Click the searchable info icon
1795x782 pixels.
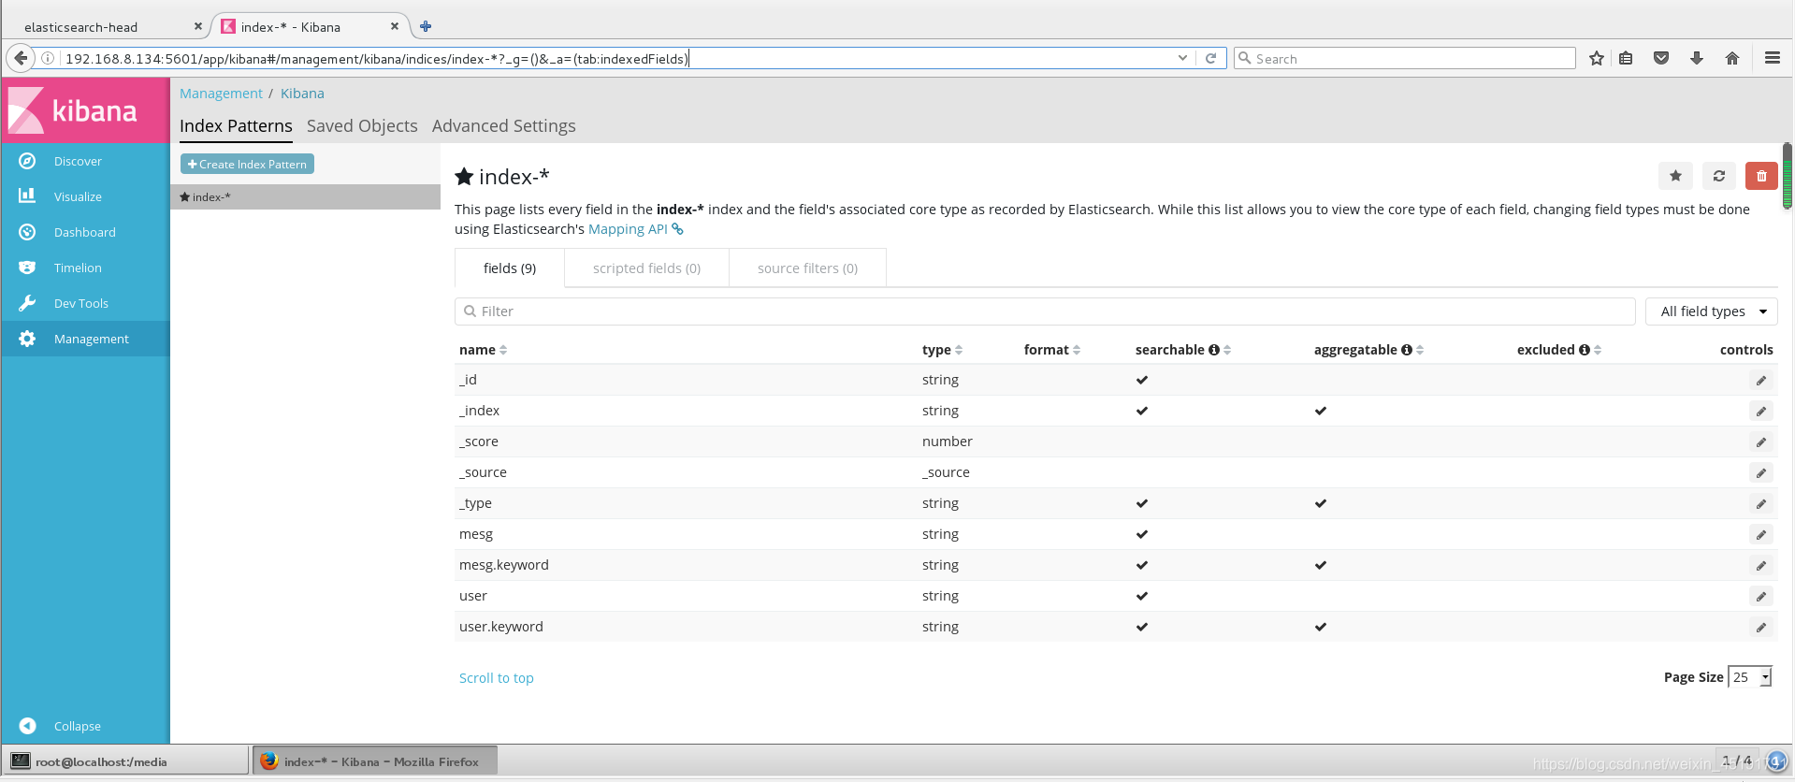(1214, 350)
